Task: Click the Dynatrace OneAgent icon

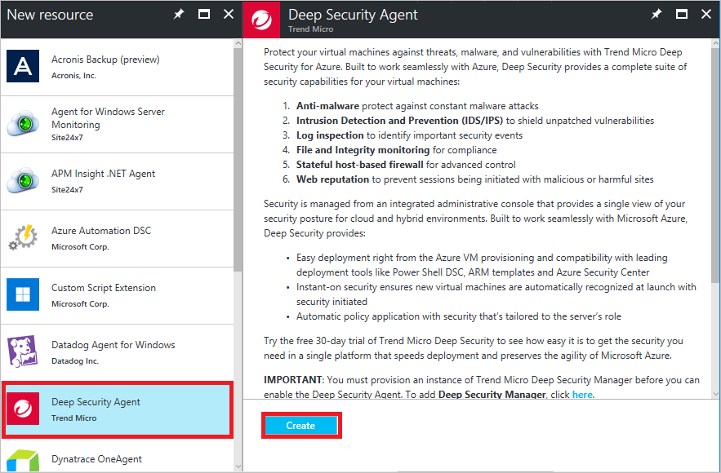Action: tap(23, 461)
